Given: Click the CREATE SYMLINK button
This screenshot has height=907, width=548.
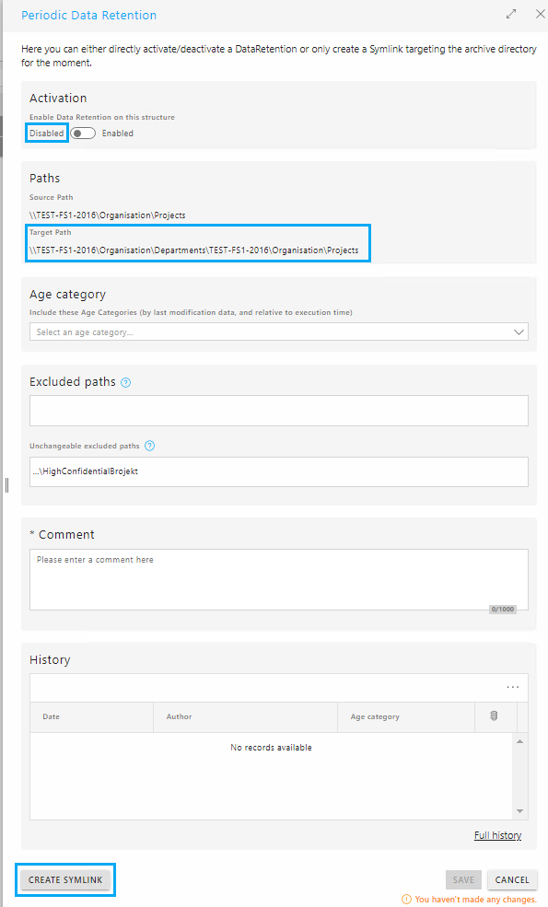Looking at the screenshot, I should [65, 879].
